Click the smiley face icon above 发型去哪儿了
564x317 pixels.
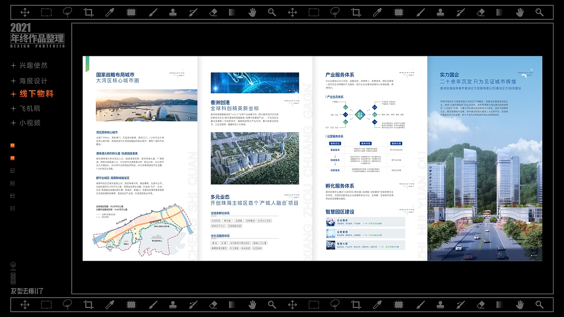click(13, 265)
